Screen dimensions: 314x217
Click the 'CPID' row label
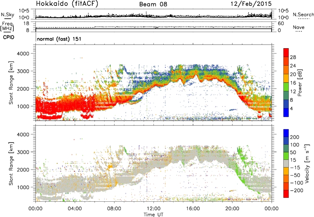(x=9, y=37)
